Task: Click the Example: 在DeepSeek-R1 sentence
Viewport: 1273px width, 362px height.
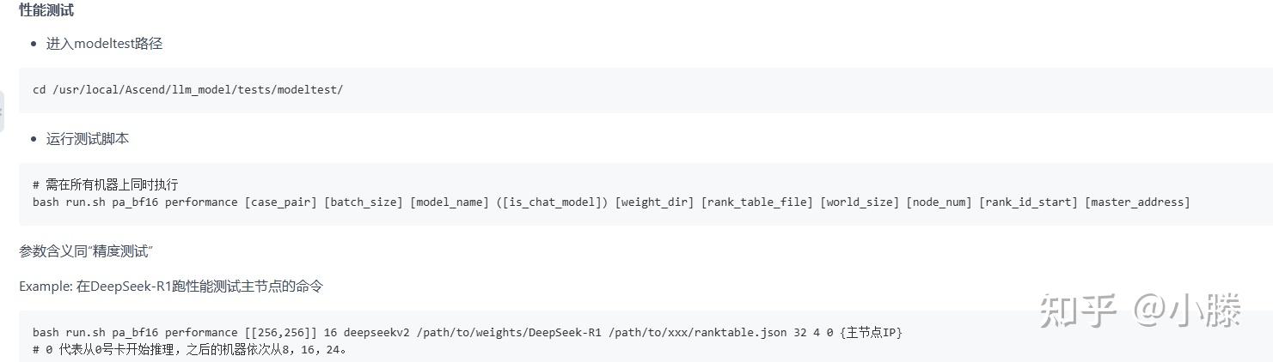Action: (x=170, y=287)
